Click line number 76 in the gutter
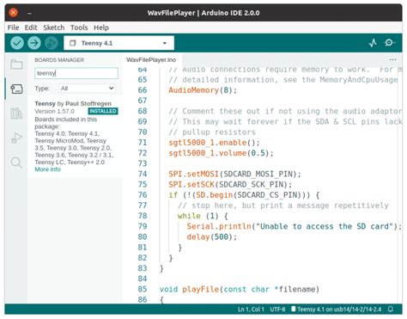The width and height of the screenshot is (407, 319). [143, 195]
